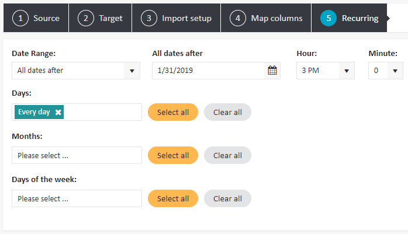Go to the Import setup tab
Screen dimensions: 408x234
176,18
